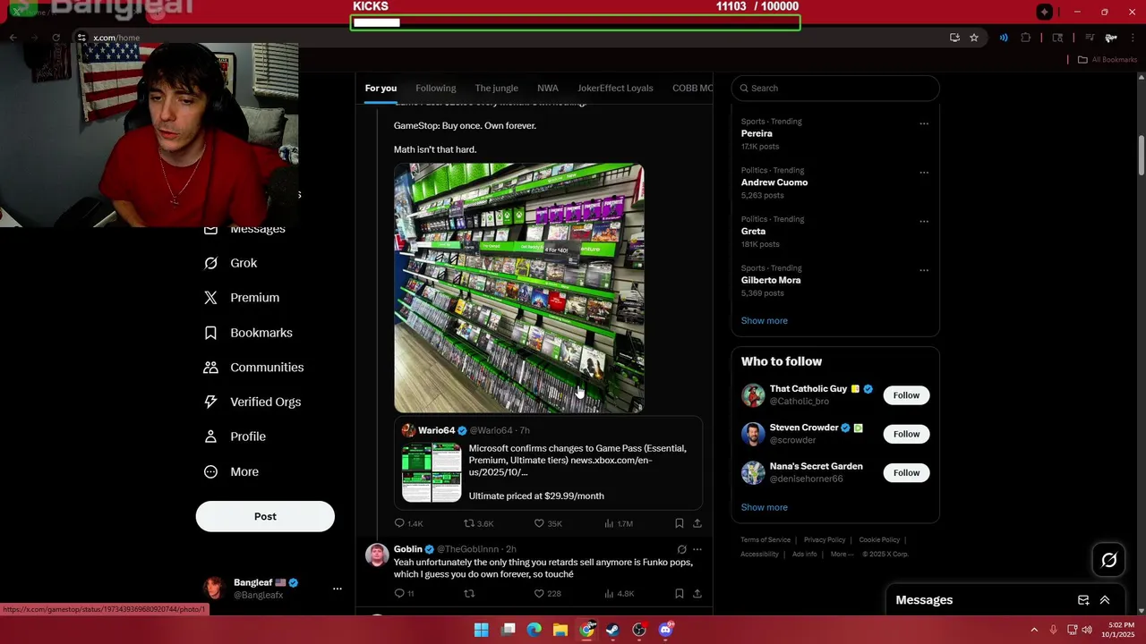Open the floating Grok button
Screen dimensions: 1146x644
1109,560
